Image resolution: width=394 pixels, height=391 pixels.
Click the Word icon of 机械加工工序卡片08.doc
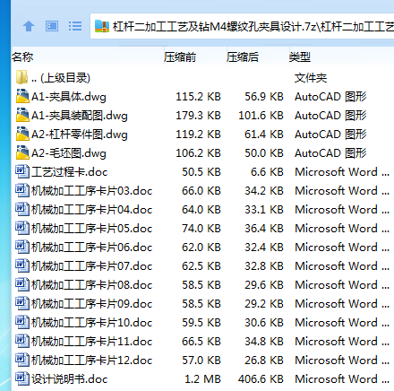pyautogui.click(x=22, y=284)
